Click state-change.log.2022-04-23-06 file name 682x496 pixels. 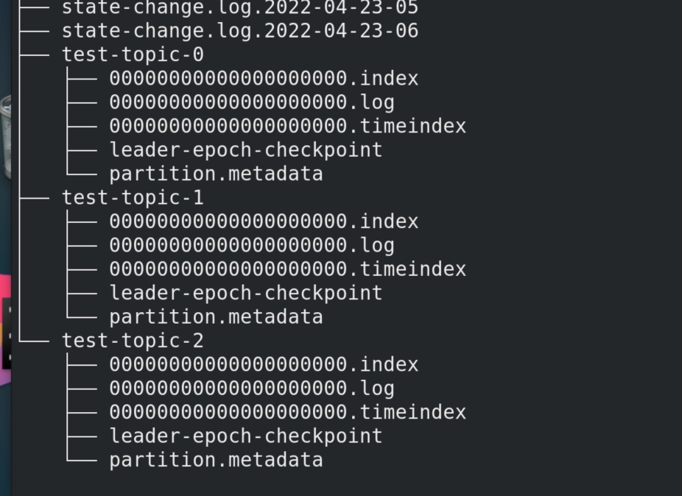click(x=240, y=31)
